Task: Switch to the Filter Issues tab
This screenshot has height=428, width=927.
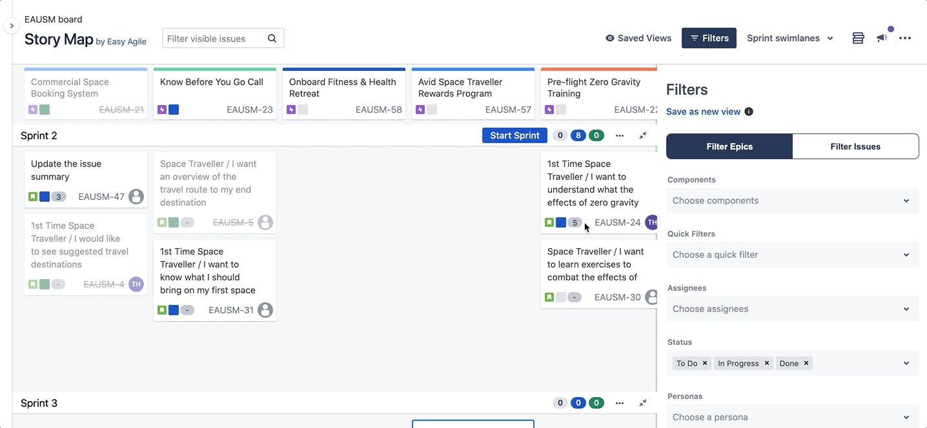Action: click(x=855, y=146)
